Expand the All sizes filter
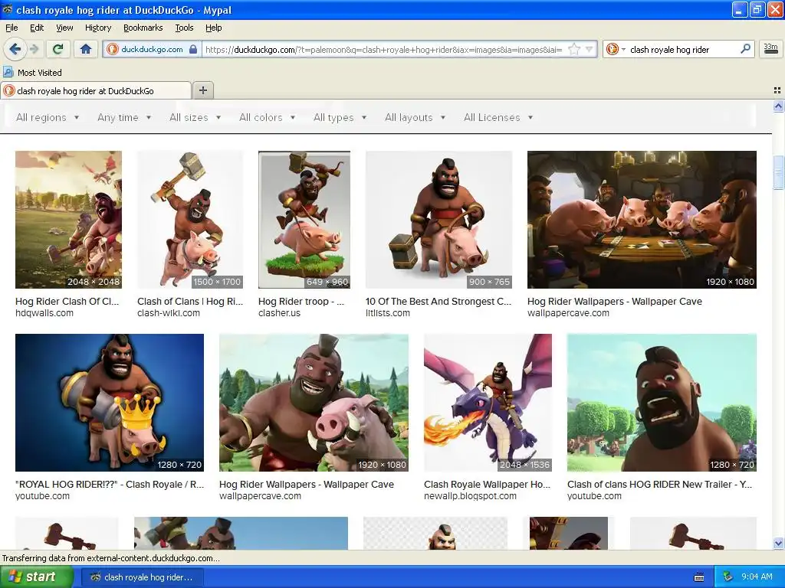 (x=195, y=117)
